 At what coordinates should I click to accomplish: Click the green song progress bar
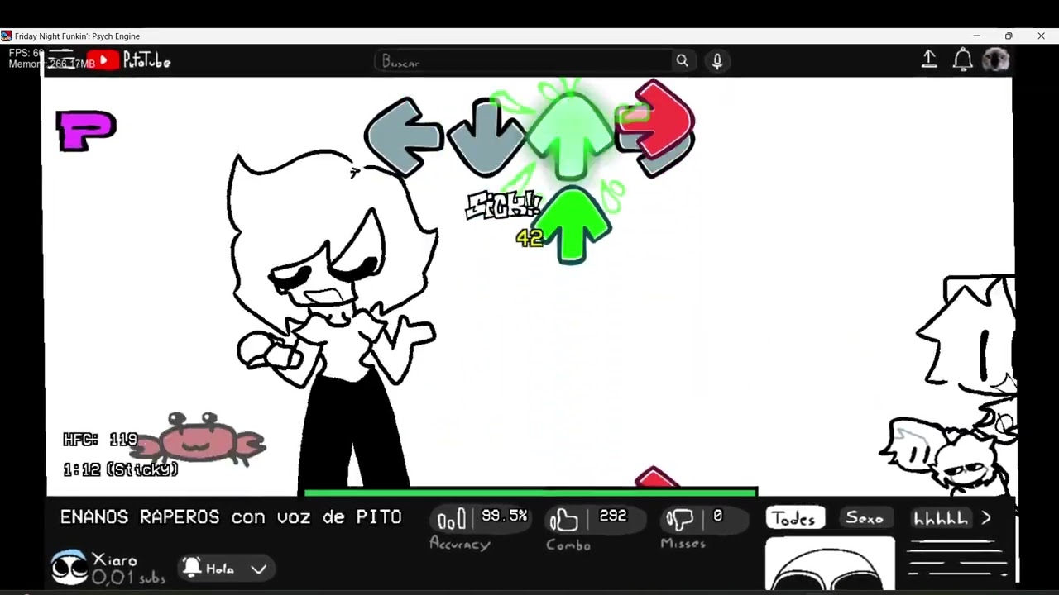[530, 493]
